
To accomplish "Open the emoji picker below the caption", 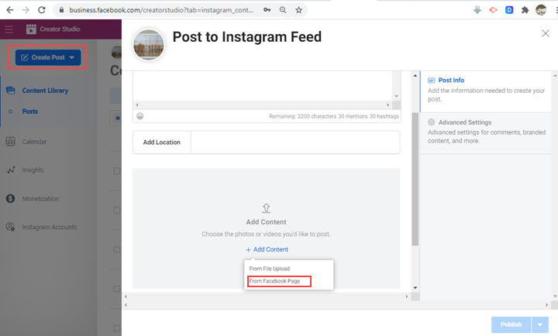I will click(x=140, y=116).
